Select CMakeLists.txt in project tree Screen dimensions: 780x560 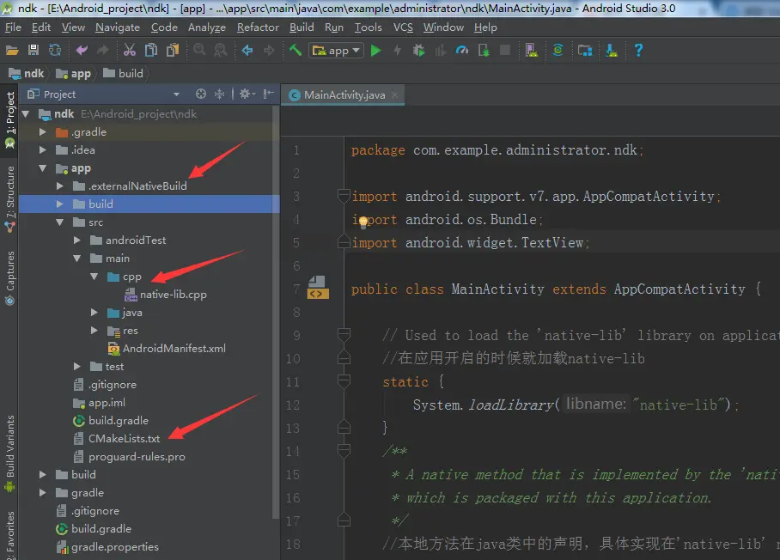coord(124,439)
